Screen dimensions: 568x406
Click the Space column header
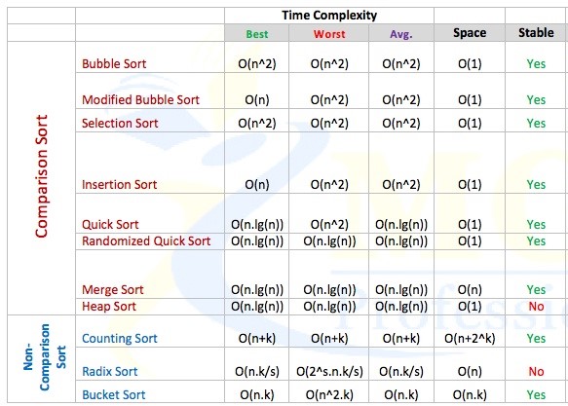(x=470, y=33)
